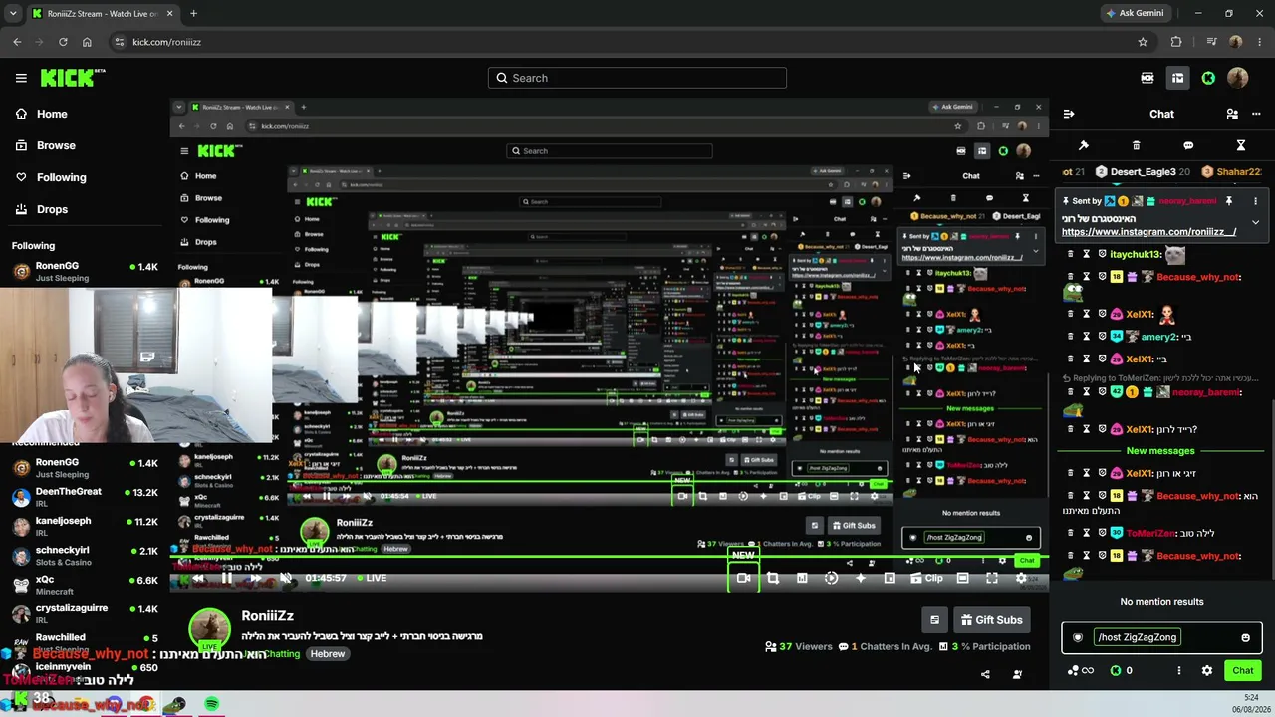
Task: Delete ToMeriZen's chat message with trash icon
Action: coord(1071,533)
